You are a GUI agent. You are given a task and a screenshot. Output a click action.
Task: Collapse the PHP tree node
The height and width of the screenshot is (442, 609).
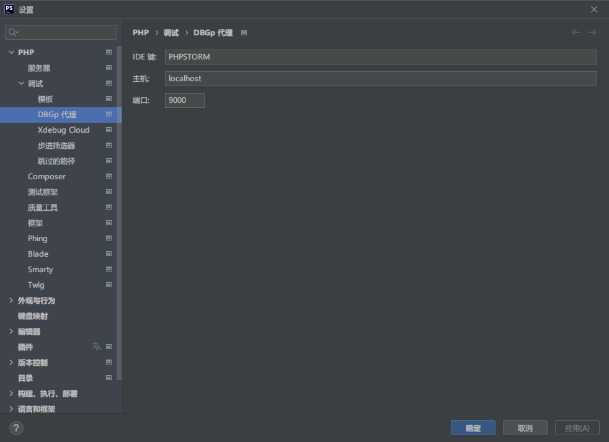click(11, 52)
